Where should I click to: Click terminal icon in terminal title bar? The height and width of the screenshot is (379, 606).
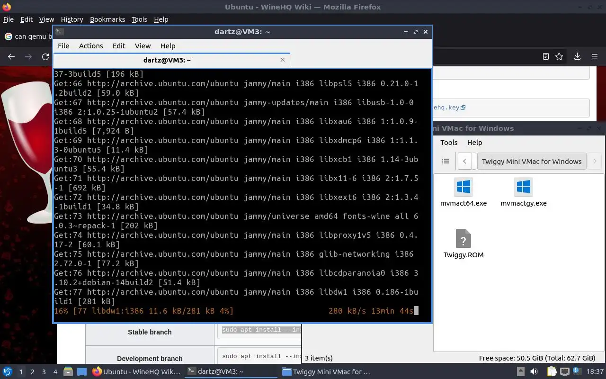(x=60, y=32)
